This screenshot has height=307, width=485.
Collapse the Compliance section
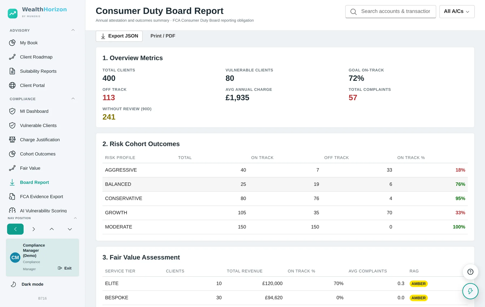coord(73,99)
